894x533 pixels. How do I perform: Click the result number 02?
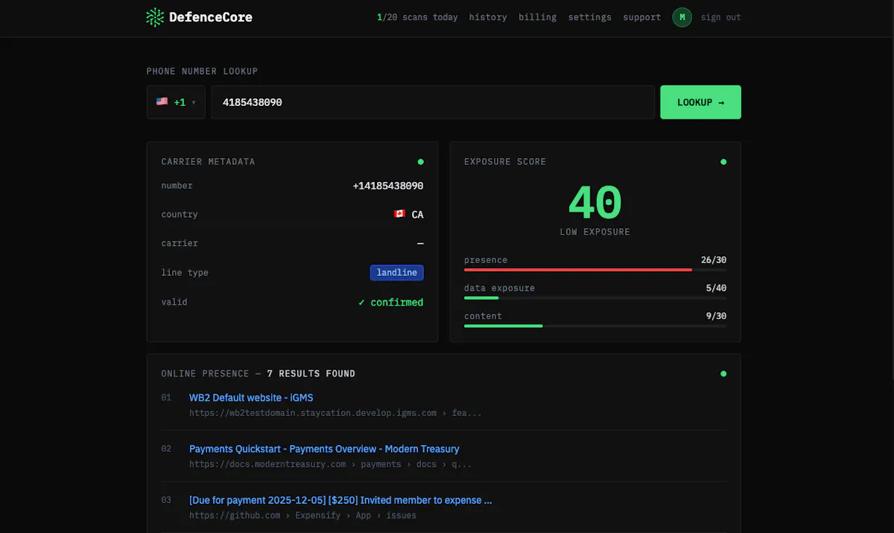(166, 450)
